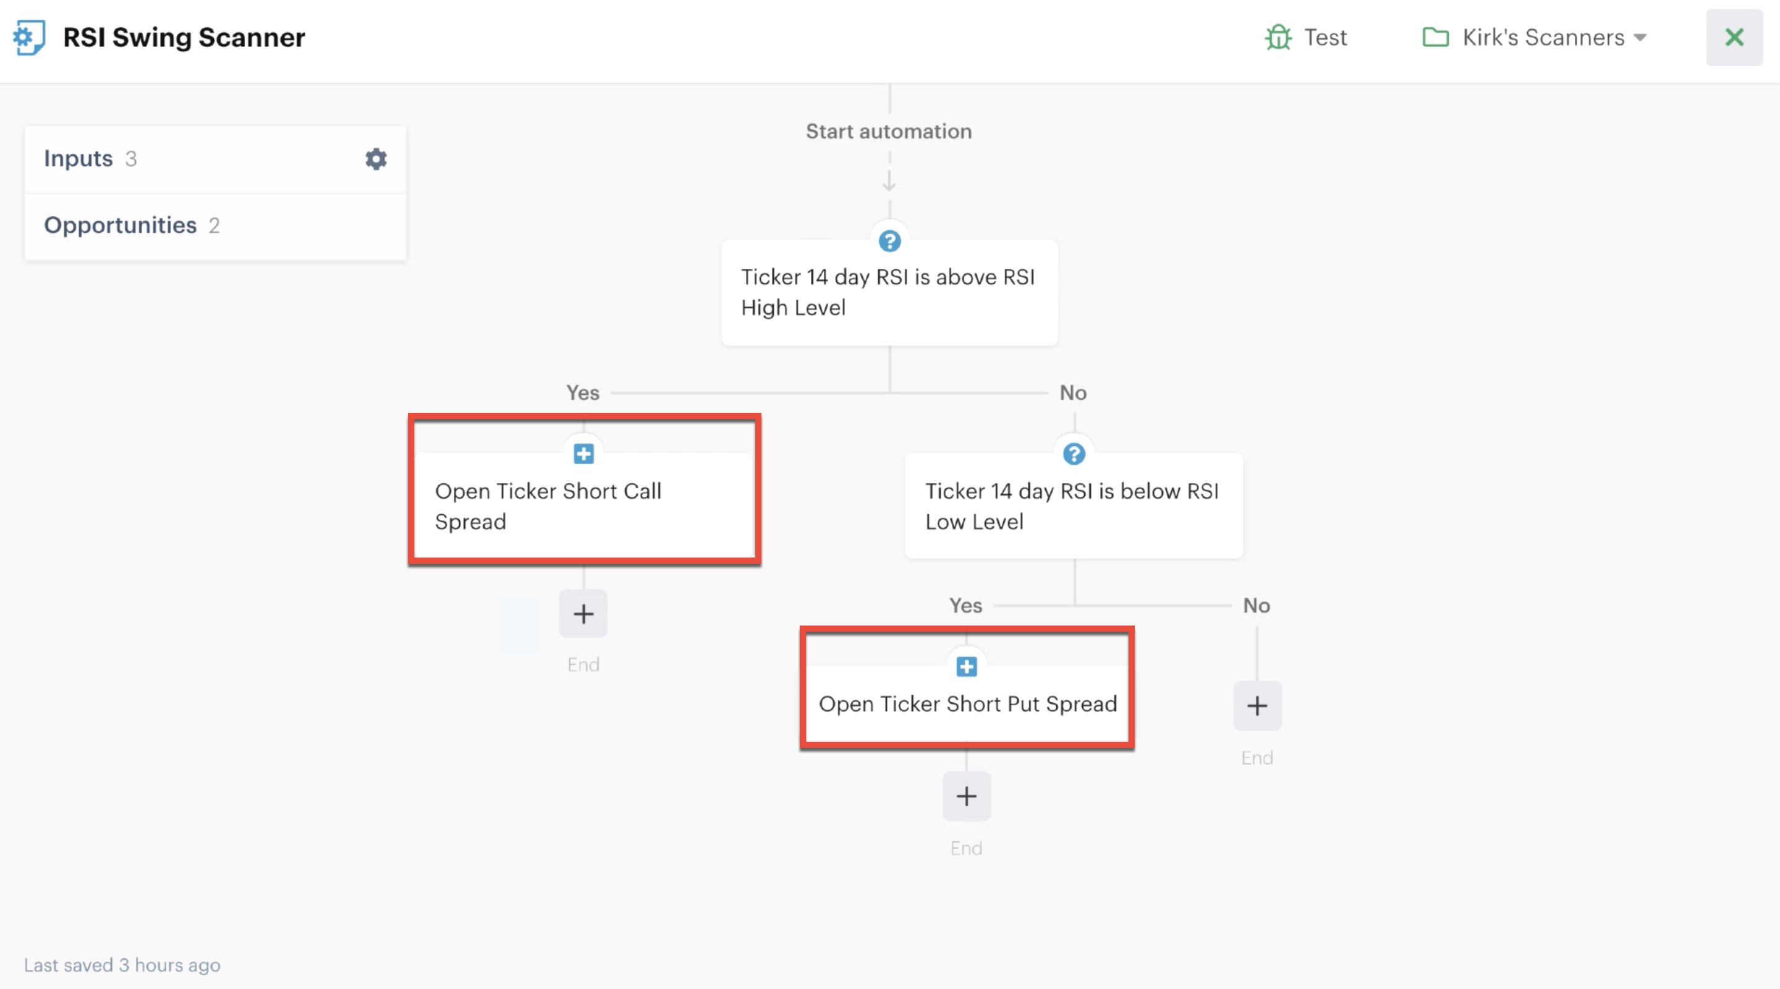1780x989 pixels.
Task: Select the Opportunities panel row
Action: click(x=216, y=226)
